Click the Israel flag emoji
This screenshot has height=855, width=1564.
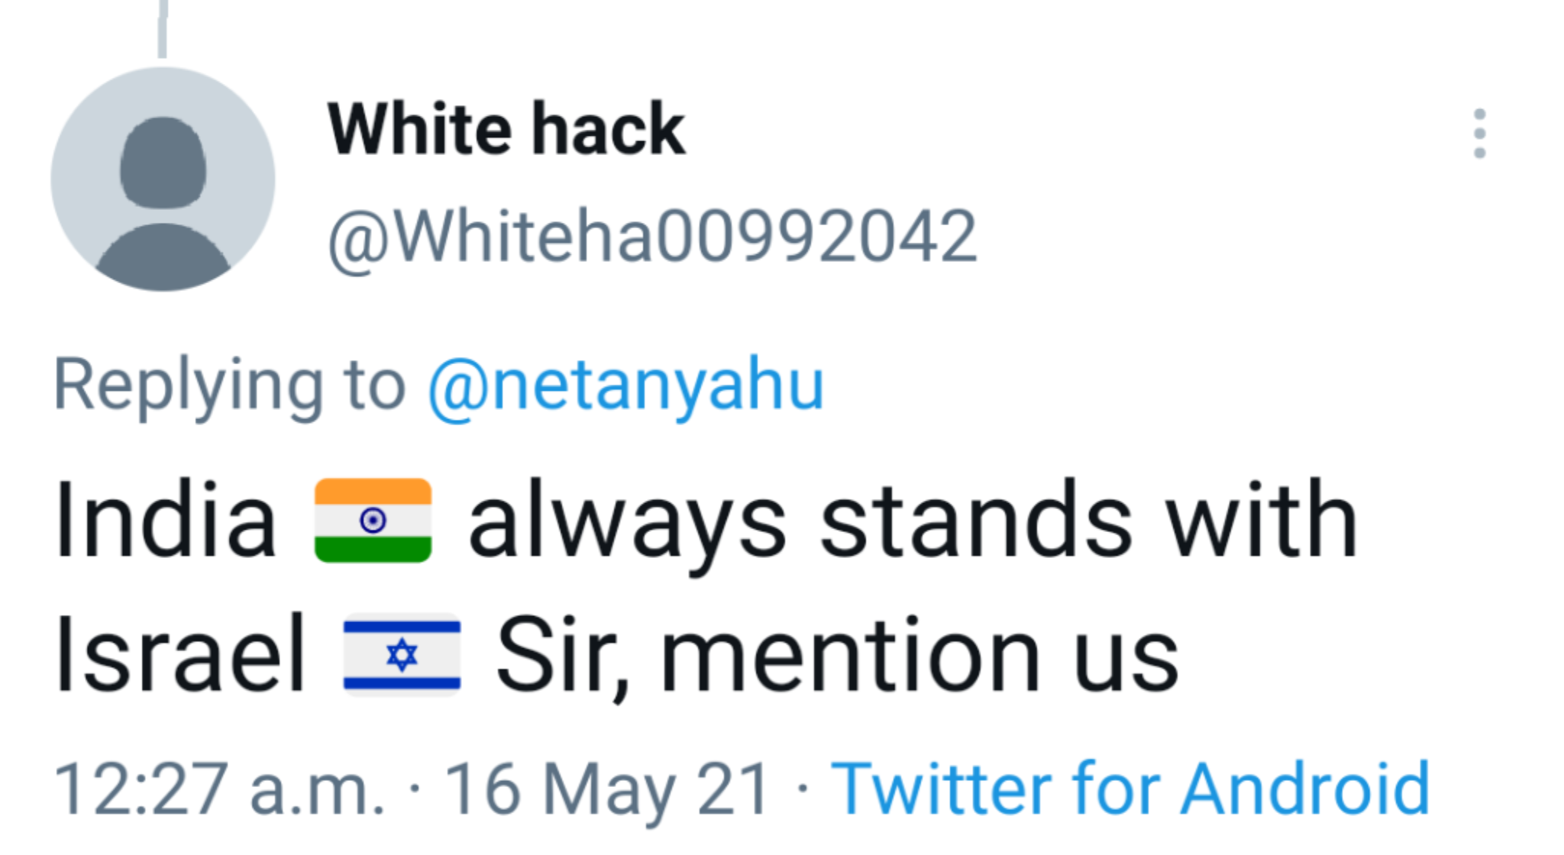pos(402,654)
